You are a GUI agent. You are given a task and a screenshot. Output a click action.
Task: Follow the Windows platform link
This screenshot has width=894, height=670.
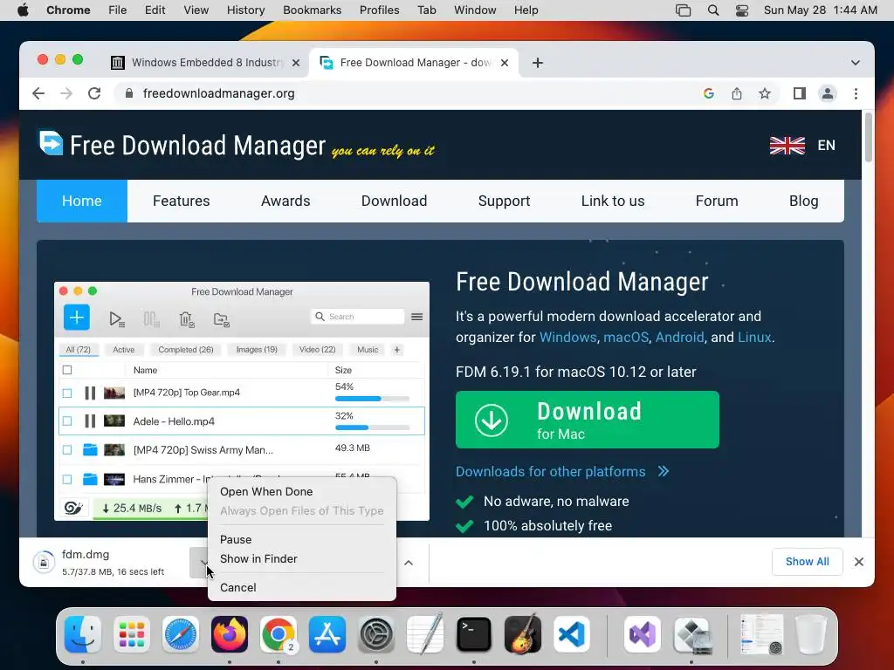coord(567,338)
